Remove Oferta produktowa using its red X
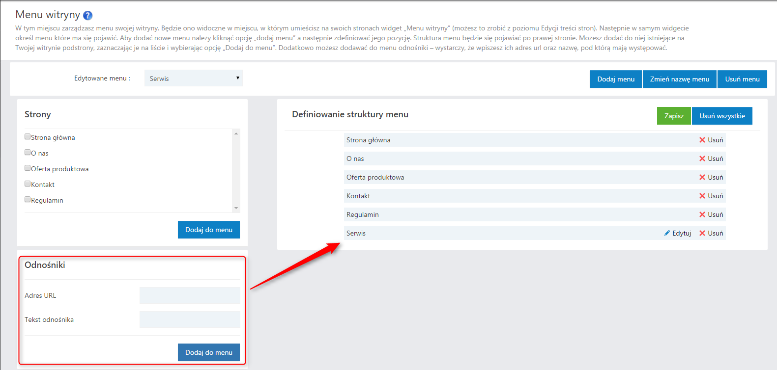 (x=702, y=177)
